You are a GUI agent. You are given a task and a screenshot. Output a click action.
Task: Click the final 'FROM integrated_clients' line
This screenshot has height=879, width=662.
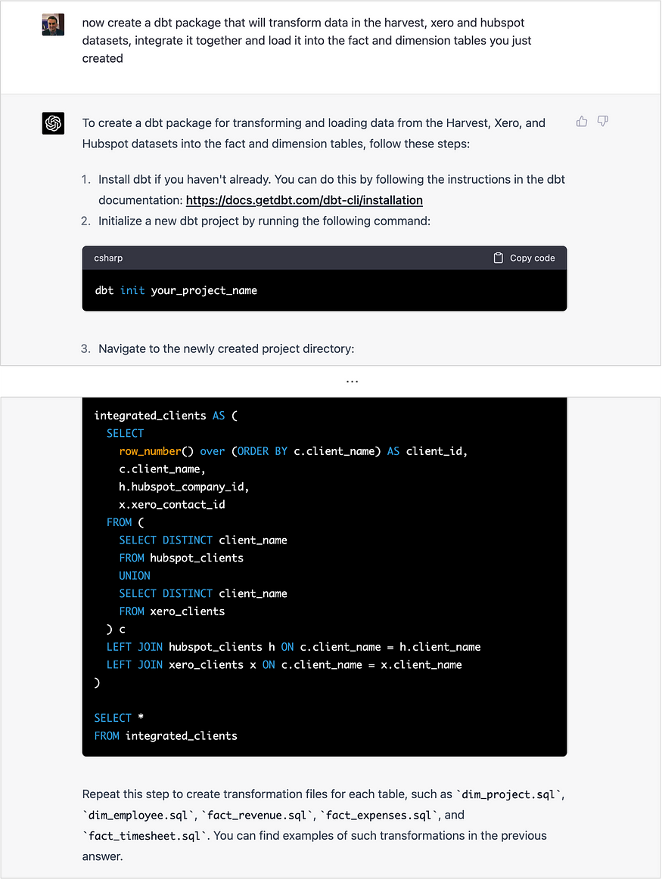coord(166,736)
